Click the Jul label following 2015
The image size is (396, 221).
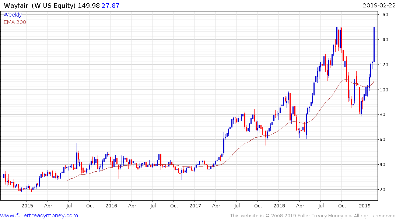click(x=69, y=206)
